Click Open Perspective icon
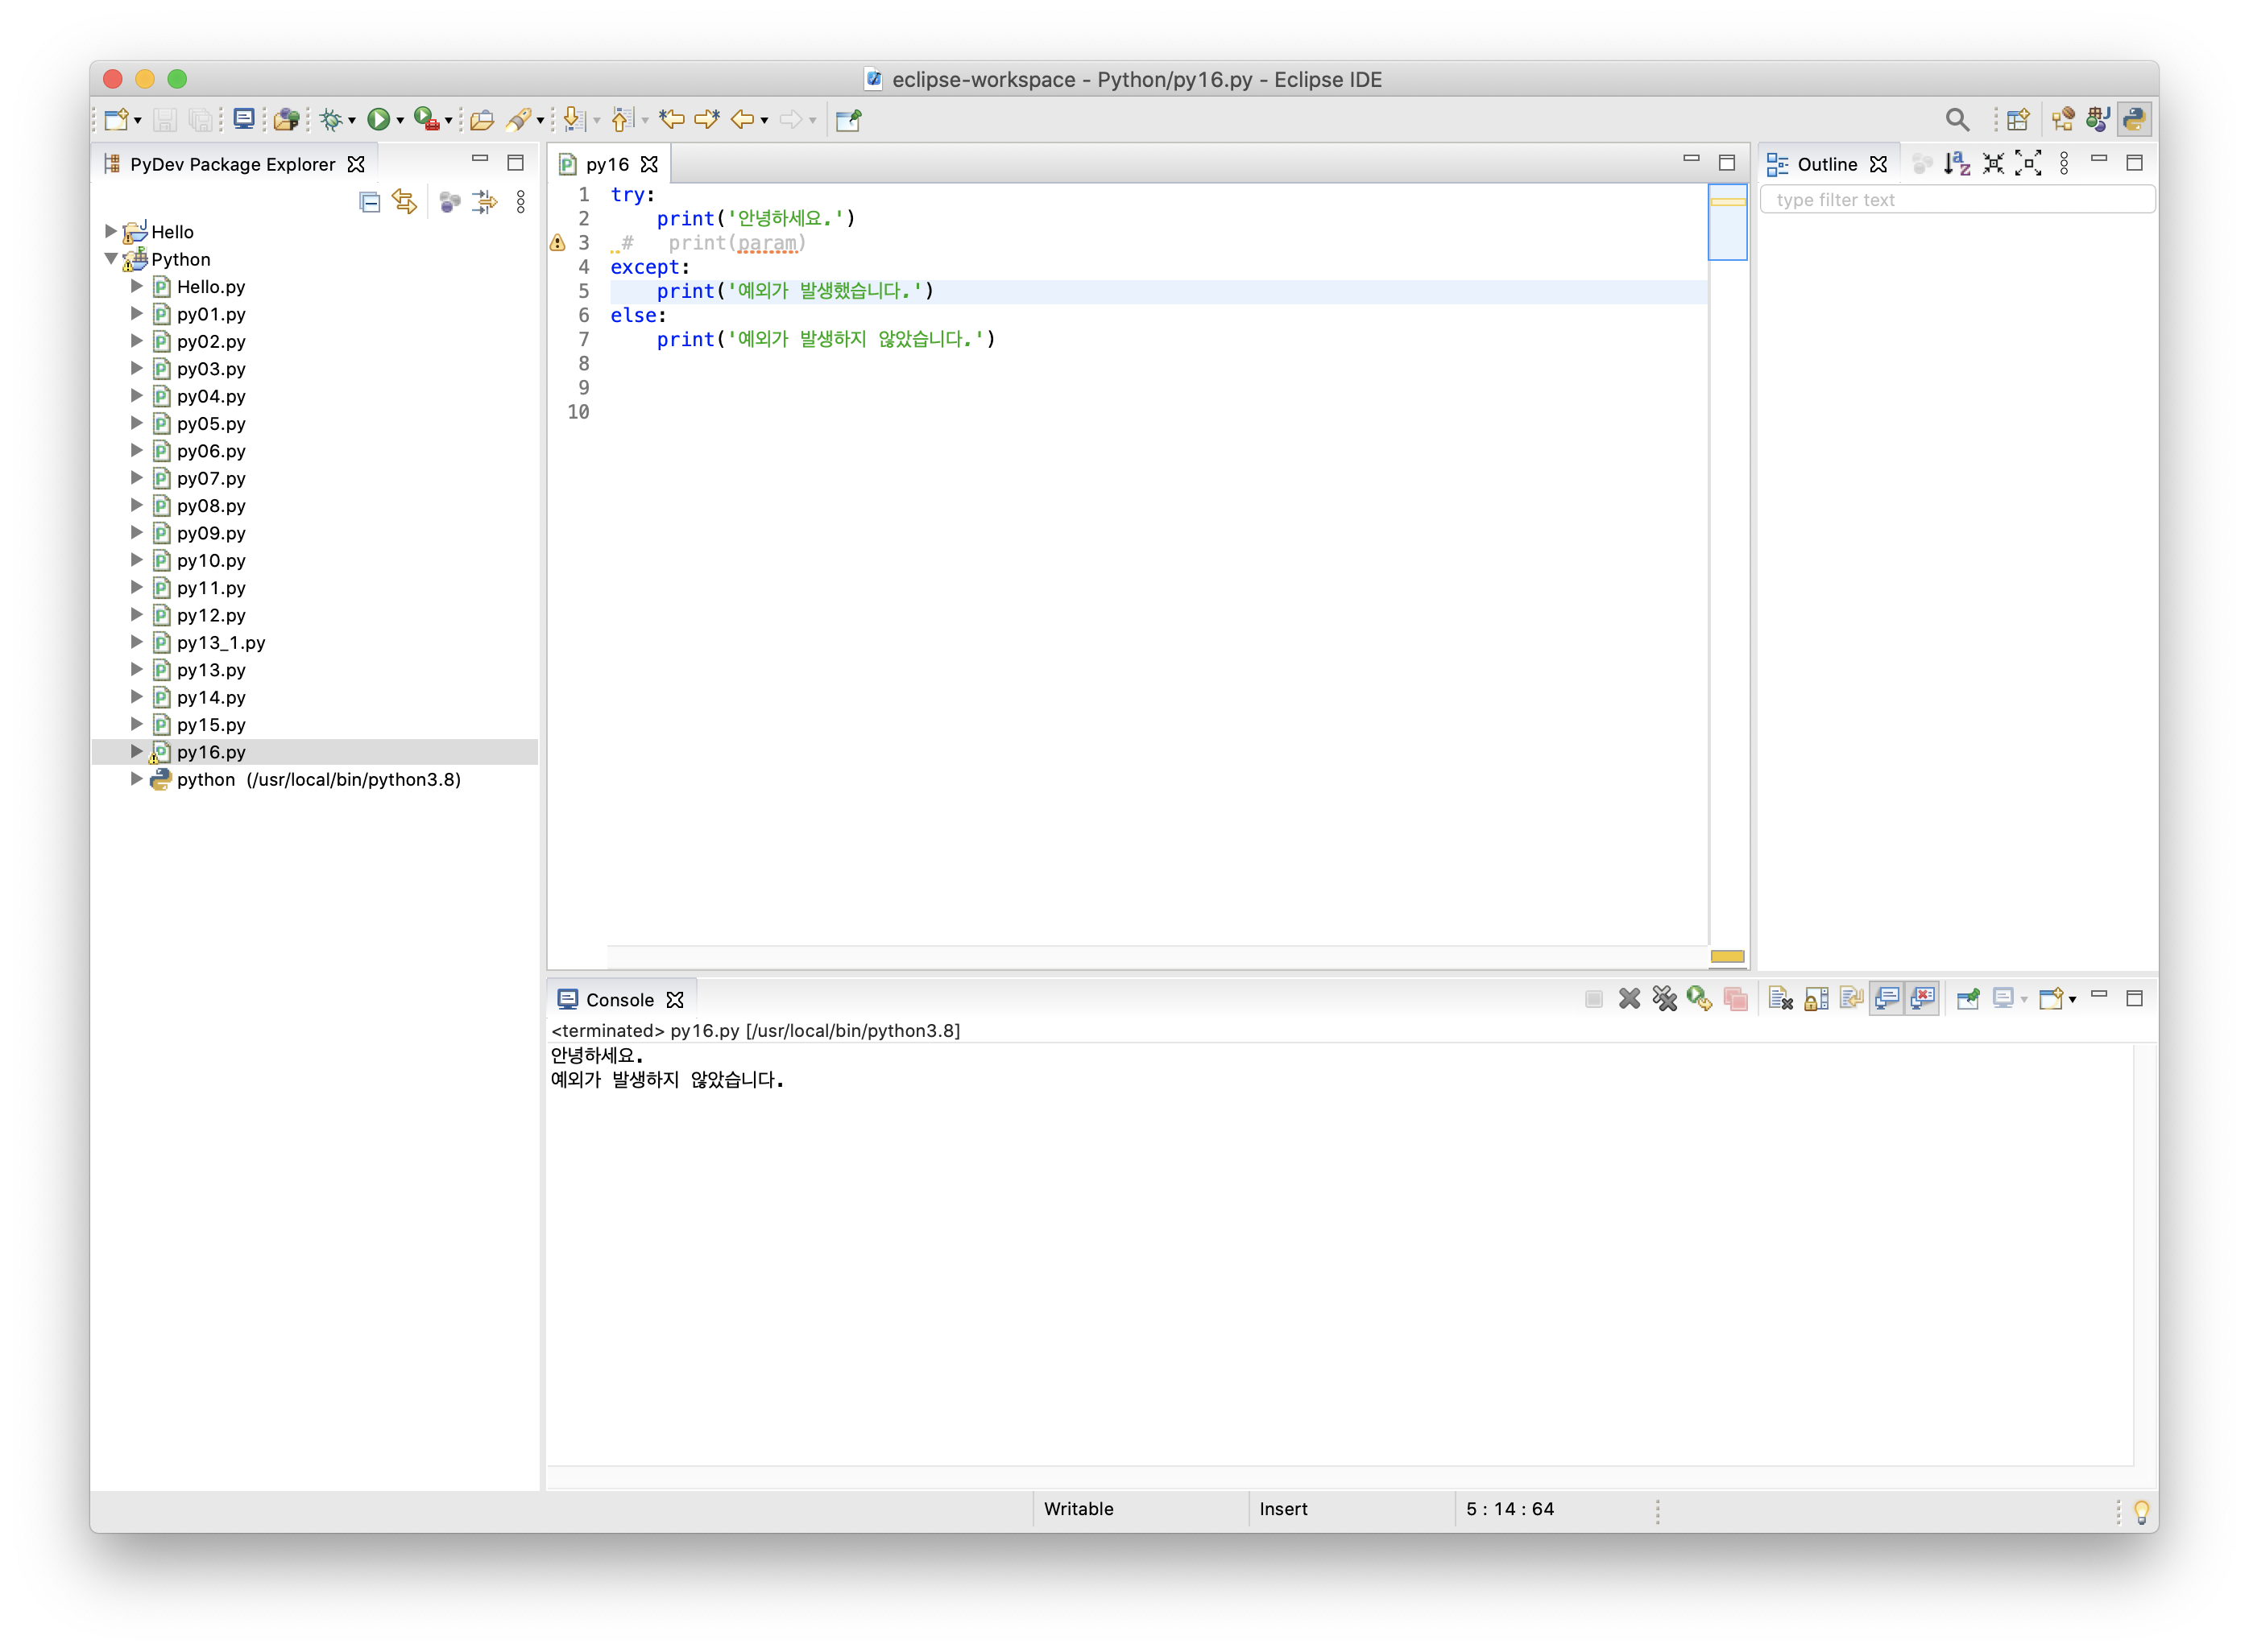This screenshot has height=1652, width=2249. click(2019, 120)
